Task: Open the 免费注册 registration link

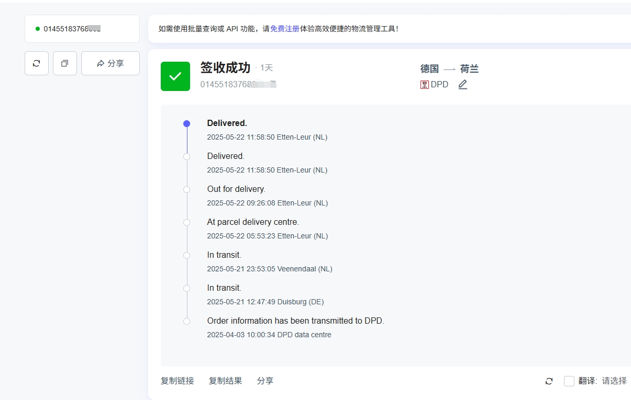Action: pos(284,29)
